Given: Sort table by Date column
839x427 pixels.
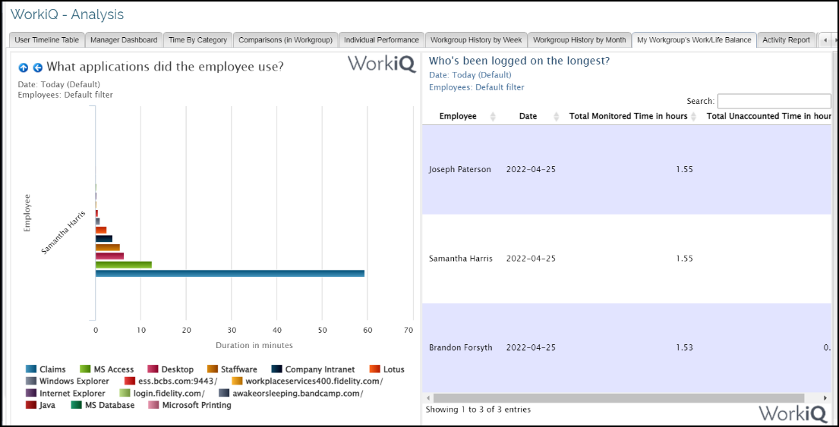Looking at the screenshot, I should coord(528,116).
